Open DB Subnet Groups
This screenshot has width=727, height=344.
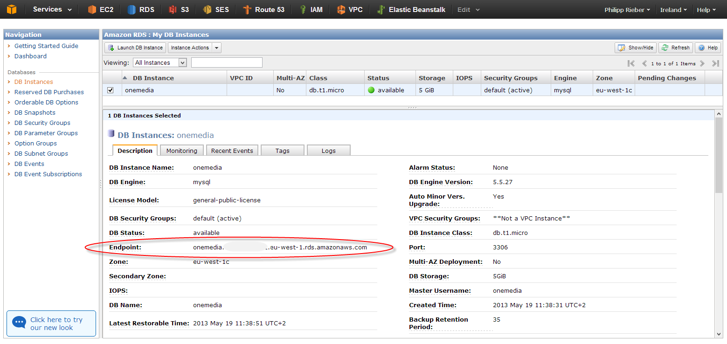coord(41,153)
